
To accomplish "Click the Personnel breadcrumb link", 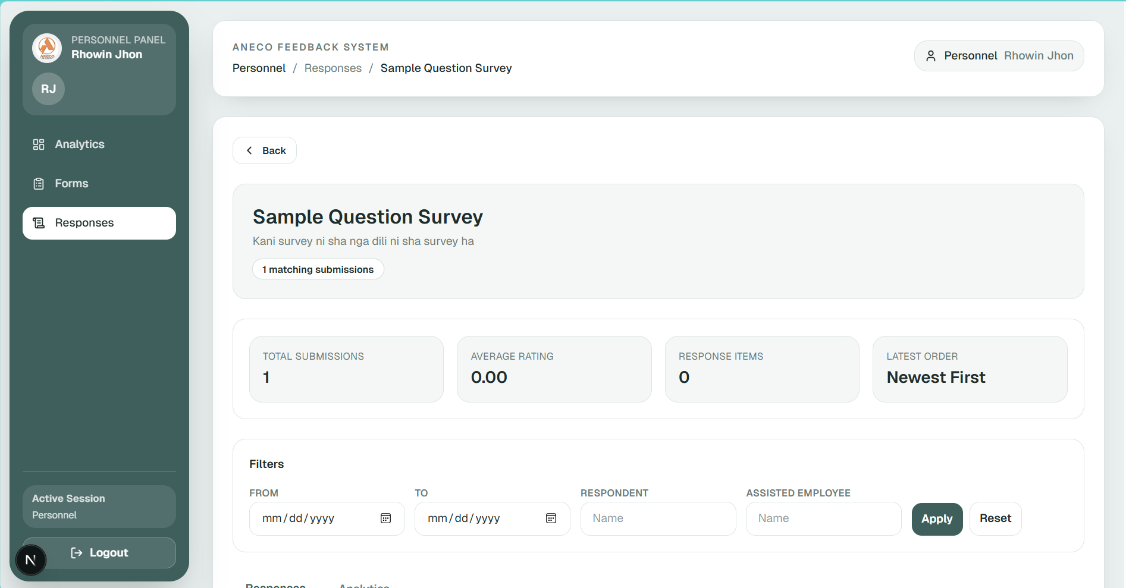I will (259, 68).
